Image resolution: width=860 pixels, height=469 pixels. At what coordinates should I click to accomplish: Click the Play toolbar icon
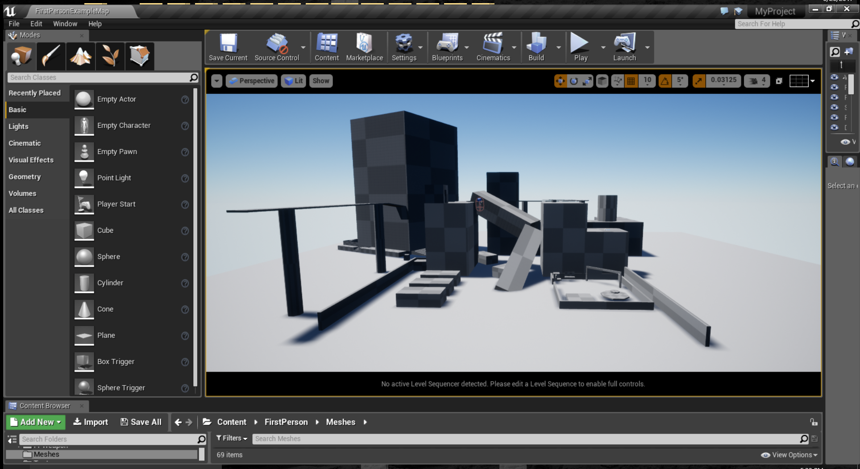tap(580, 47)
